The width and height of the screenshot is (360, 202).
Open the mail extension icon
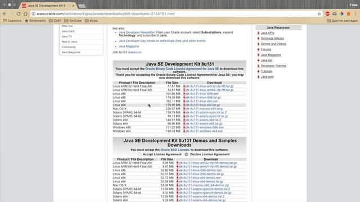[x=335, y=13]
